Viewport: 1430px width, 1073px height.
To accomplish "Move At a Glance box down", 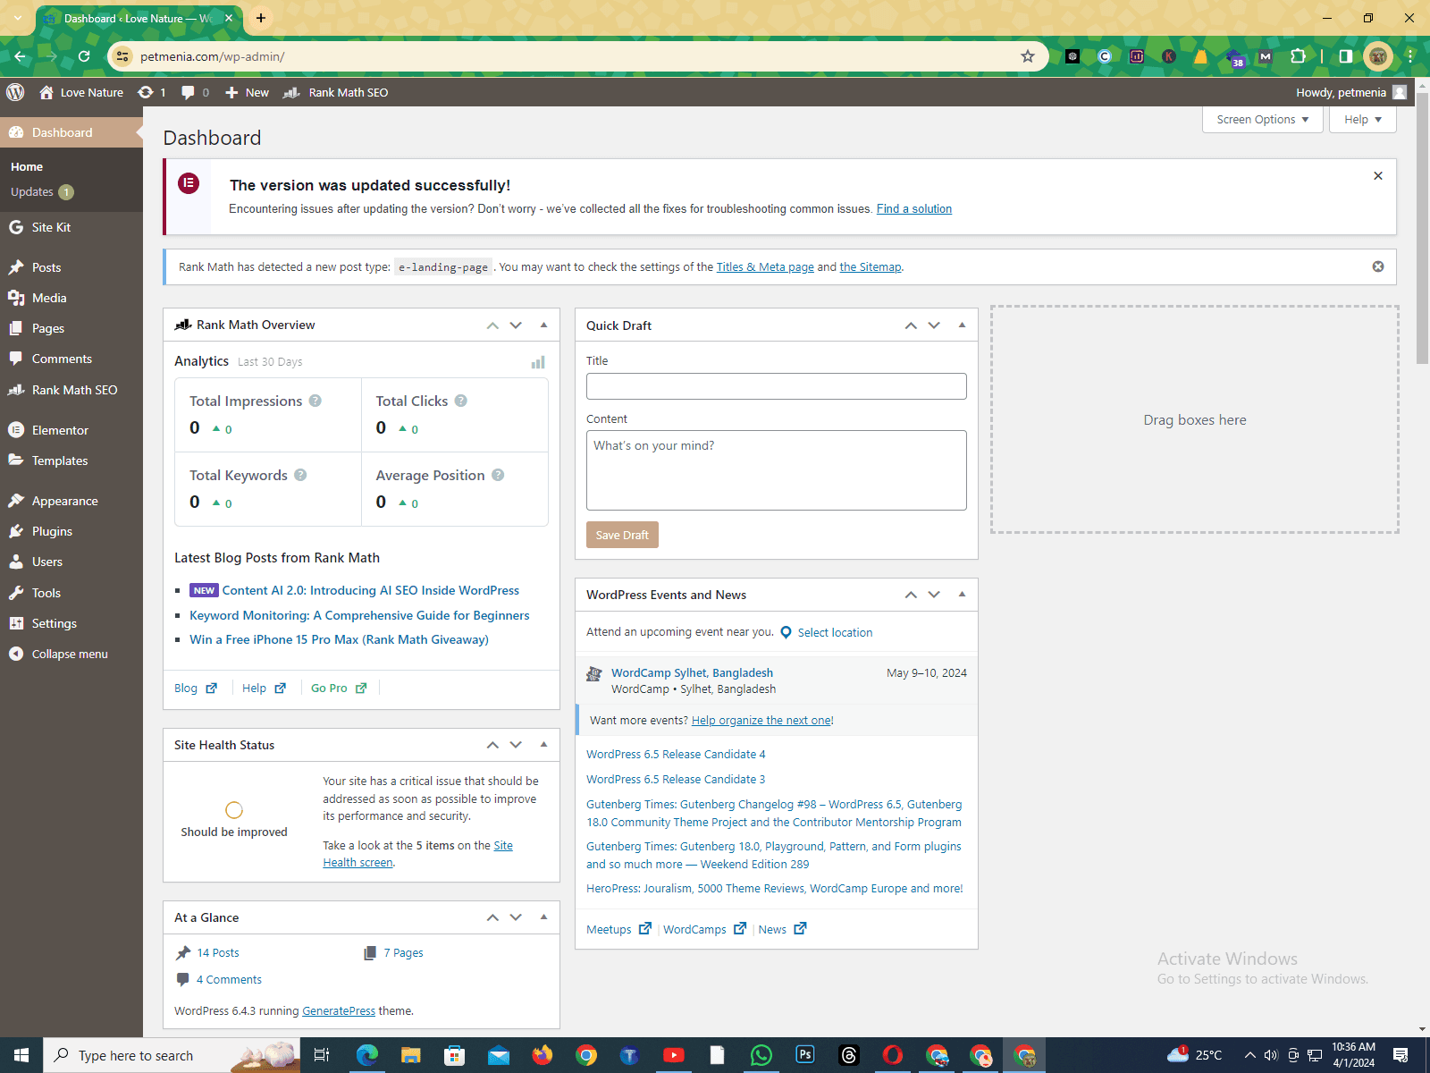I will tap(516, 917).
